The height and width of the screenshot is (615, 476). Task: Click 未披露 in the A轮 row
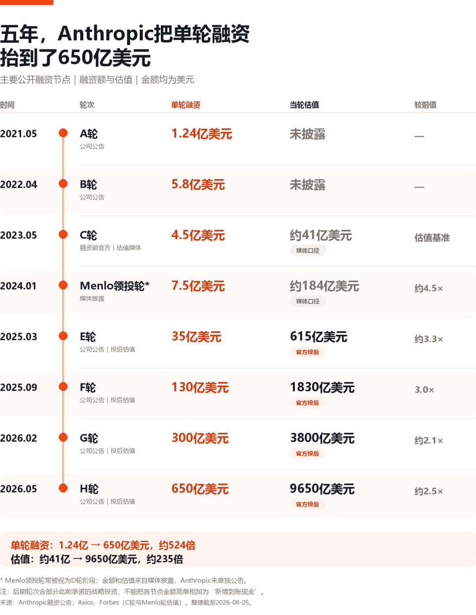(308, 134)
